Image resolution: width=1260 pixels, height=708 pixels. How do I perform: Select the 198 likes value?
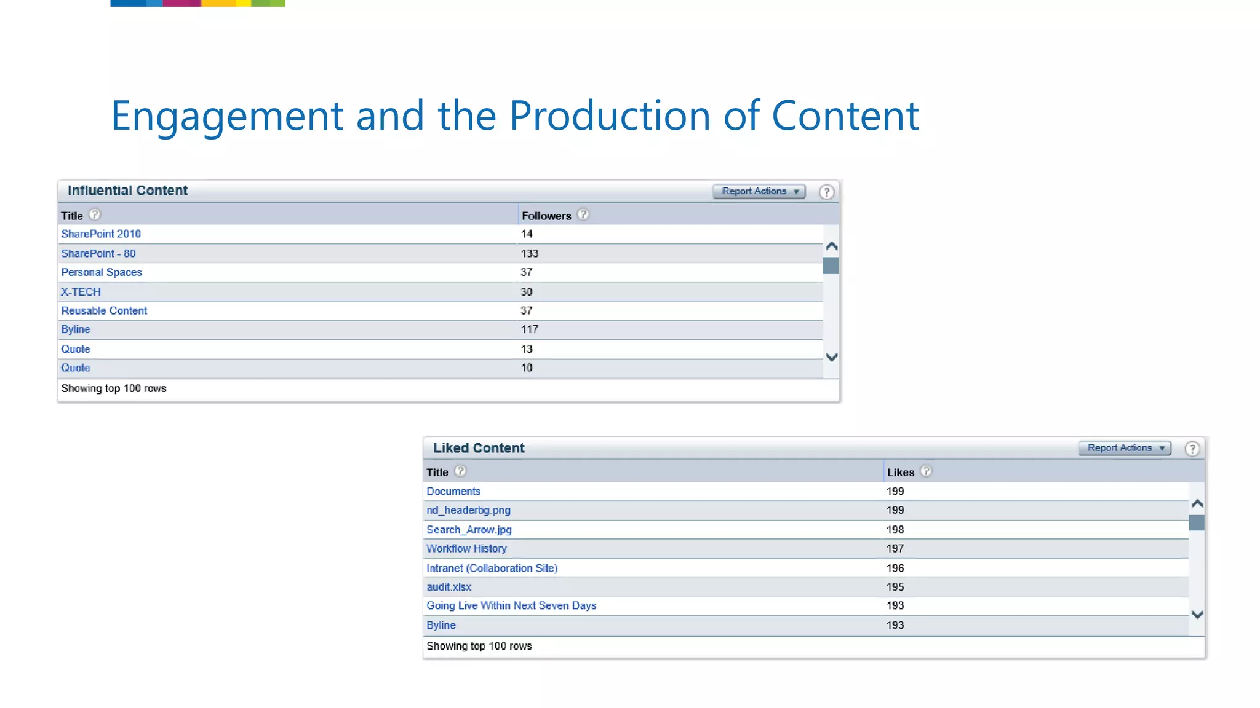895,530
